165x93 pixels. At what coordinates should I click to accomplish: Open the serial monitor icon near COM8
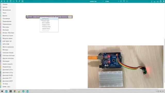[x=124, y=1]
